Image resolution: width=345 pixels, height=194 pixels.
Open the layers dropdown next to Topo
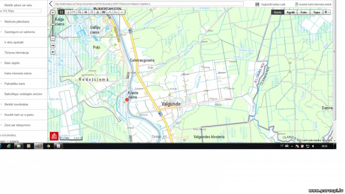click(x=327, y=12)
